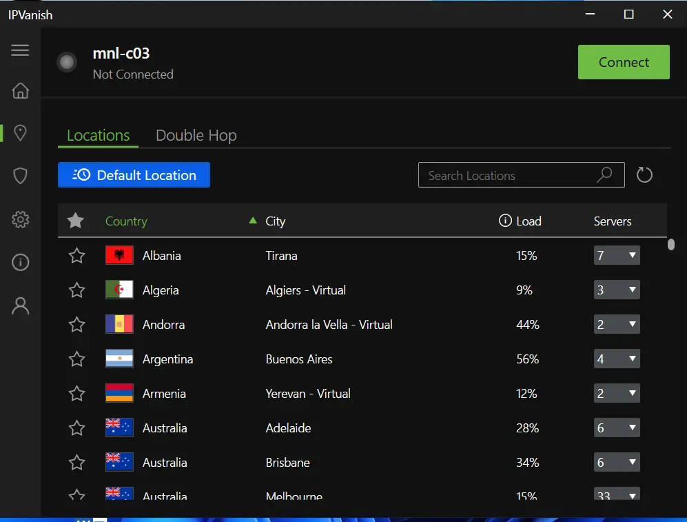This screenshot has height=522, width=687.
Task: Select Algiers - Virtual city entry
Action: click(x=305, y=290)
